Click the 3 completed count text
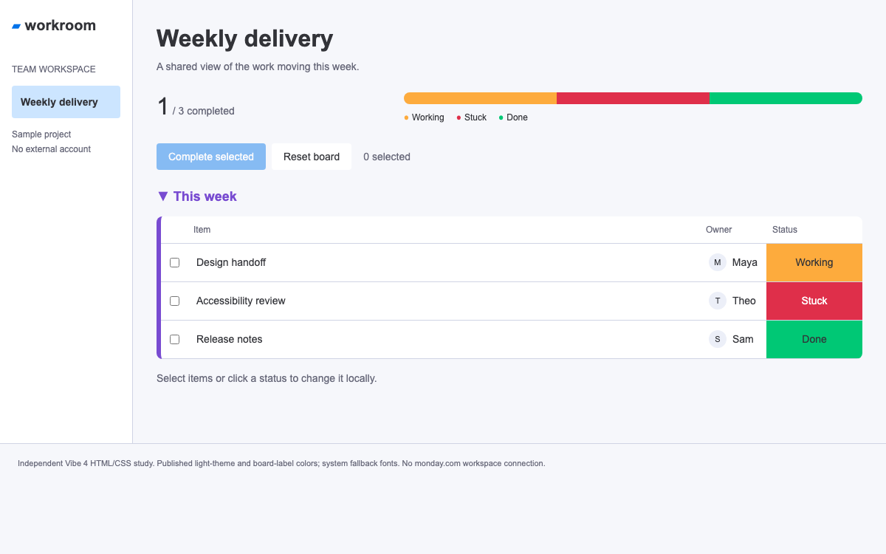Image resolution: width=886 pixels, height=554 pixels. (204, 111)
